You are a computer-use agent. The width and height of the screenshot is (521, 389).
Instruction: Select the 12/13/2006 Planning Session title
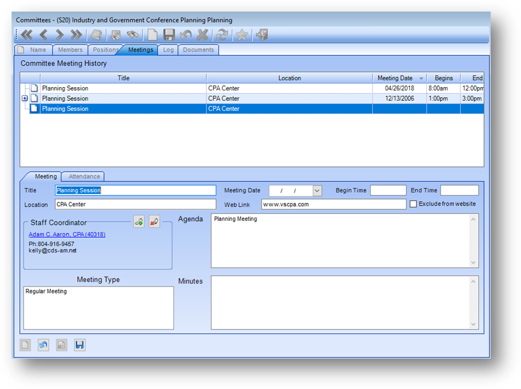[65, 99]
